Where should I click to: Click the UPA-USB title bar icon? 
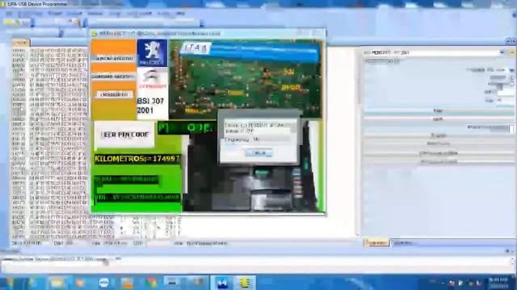click(x=3, y=4)
